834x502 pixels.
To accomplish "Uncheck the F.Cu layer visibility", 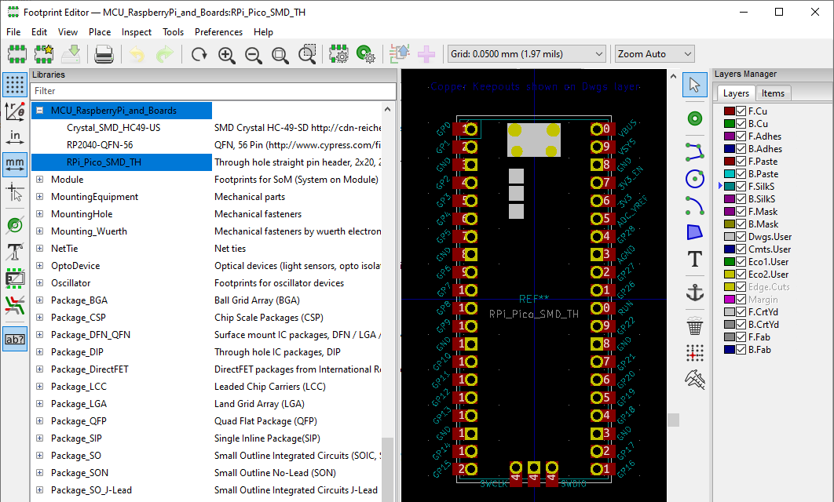I will coord(741,111).
